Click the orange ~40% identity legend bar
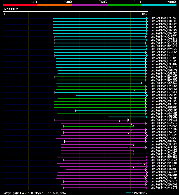The width and height of the screenshot is (179, 195). 55,5
